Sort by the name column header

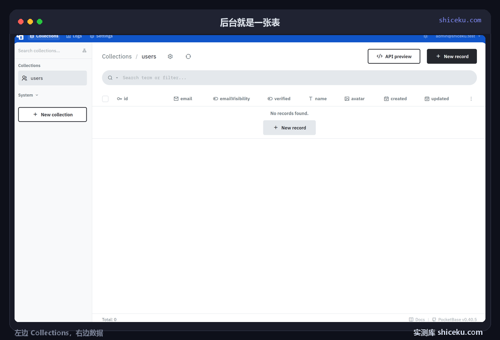[318, 99]
